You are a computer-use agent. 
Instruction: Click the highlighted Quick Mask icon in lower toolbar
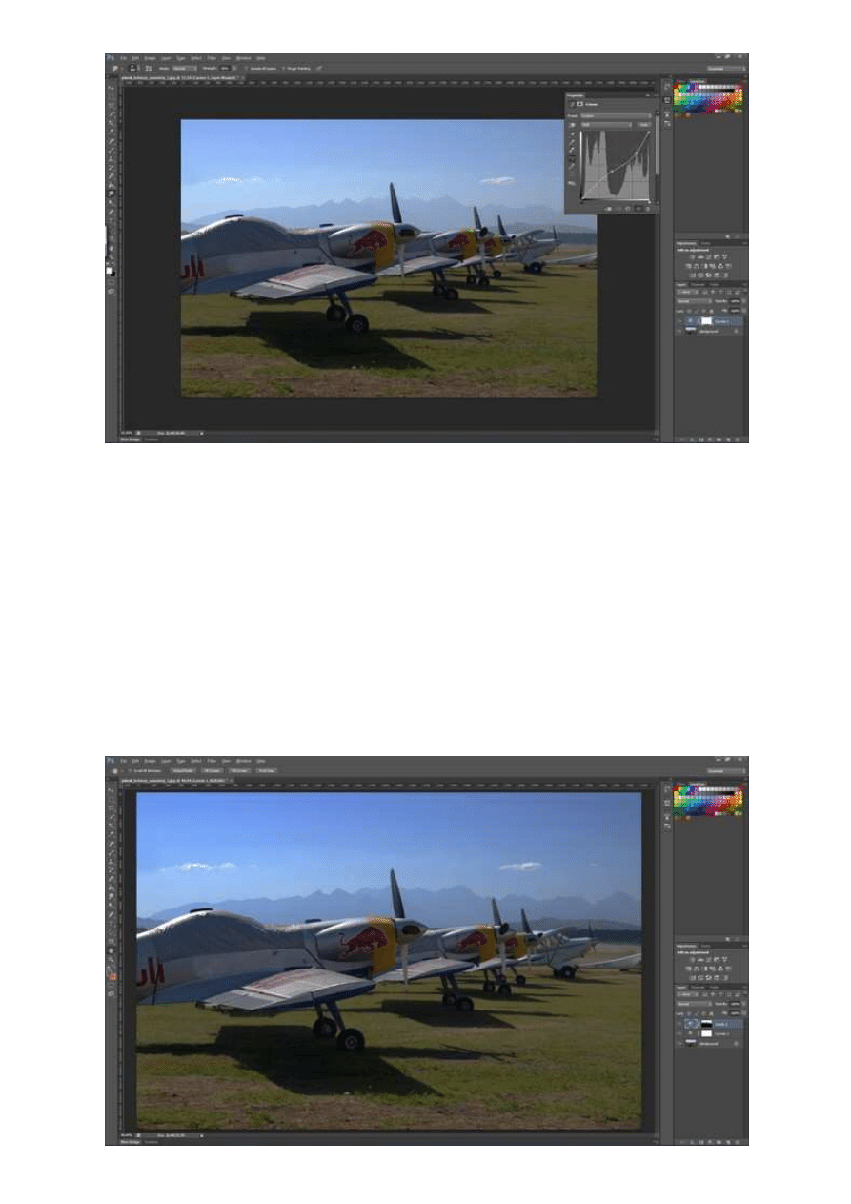pyautogui.click(x=112, y=976)
